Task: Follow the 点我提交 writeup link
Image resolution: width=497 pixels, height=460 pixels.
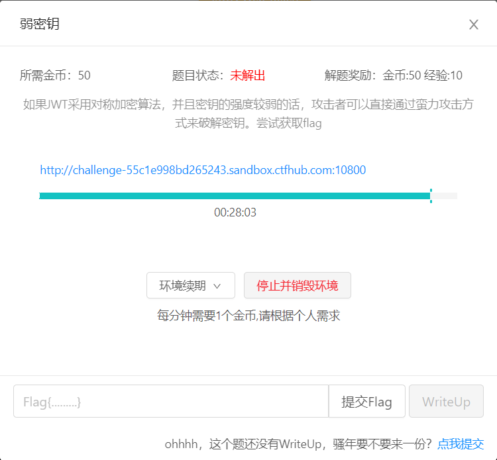Action: (461, 443)
